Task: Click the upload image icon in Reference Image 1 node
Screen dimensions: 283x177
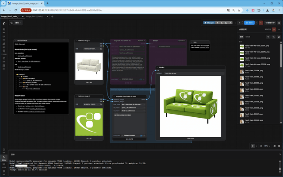Action: click(101, 49)
